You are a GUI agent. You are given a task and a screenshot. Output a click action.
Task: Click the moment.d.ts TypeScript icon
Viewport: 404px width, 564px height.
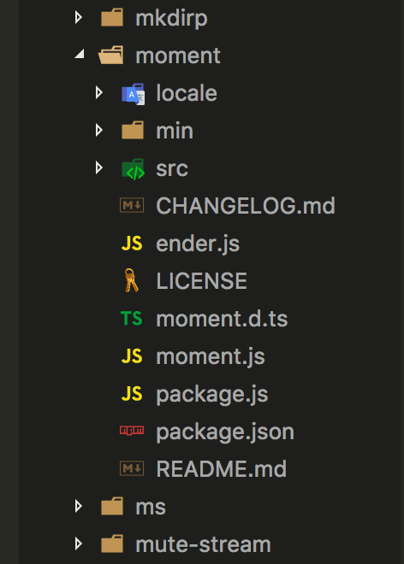[x=132, y=319]
